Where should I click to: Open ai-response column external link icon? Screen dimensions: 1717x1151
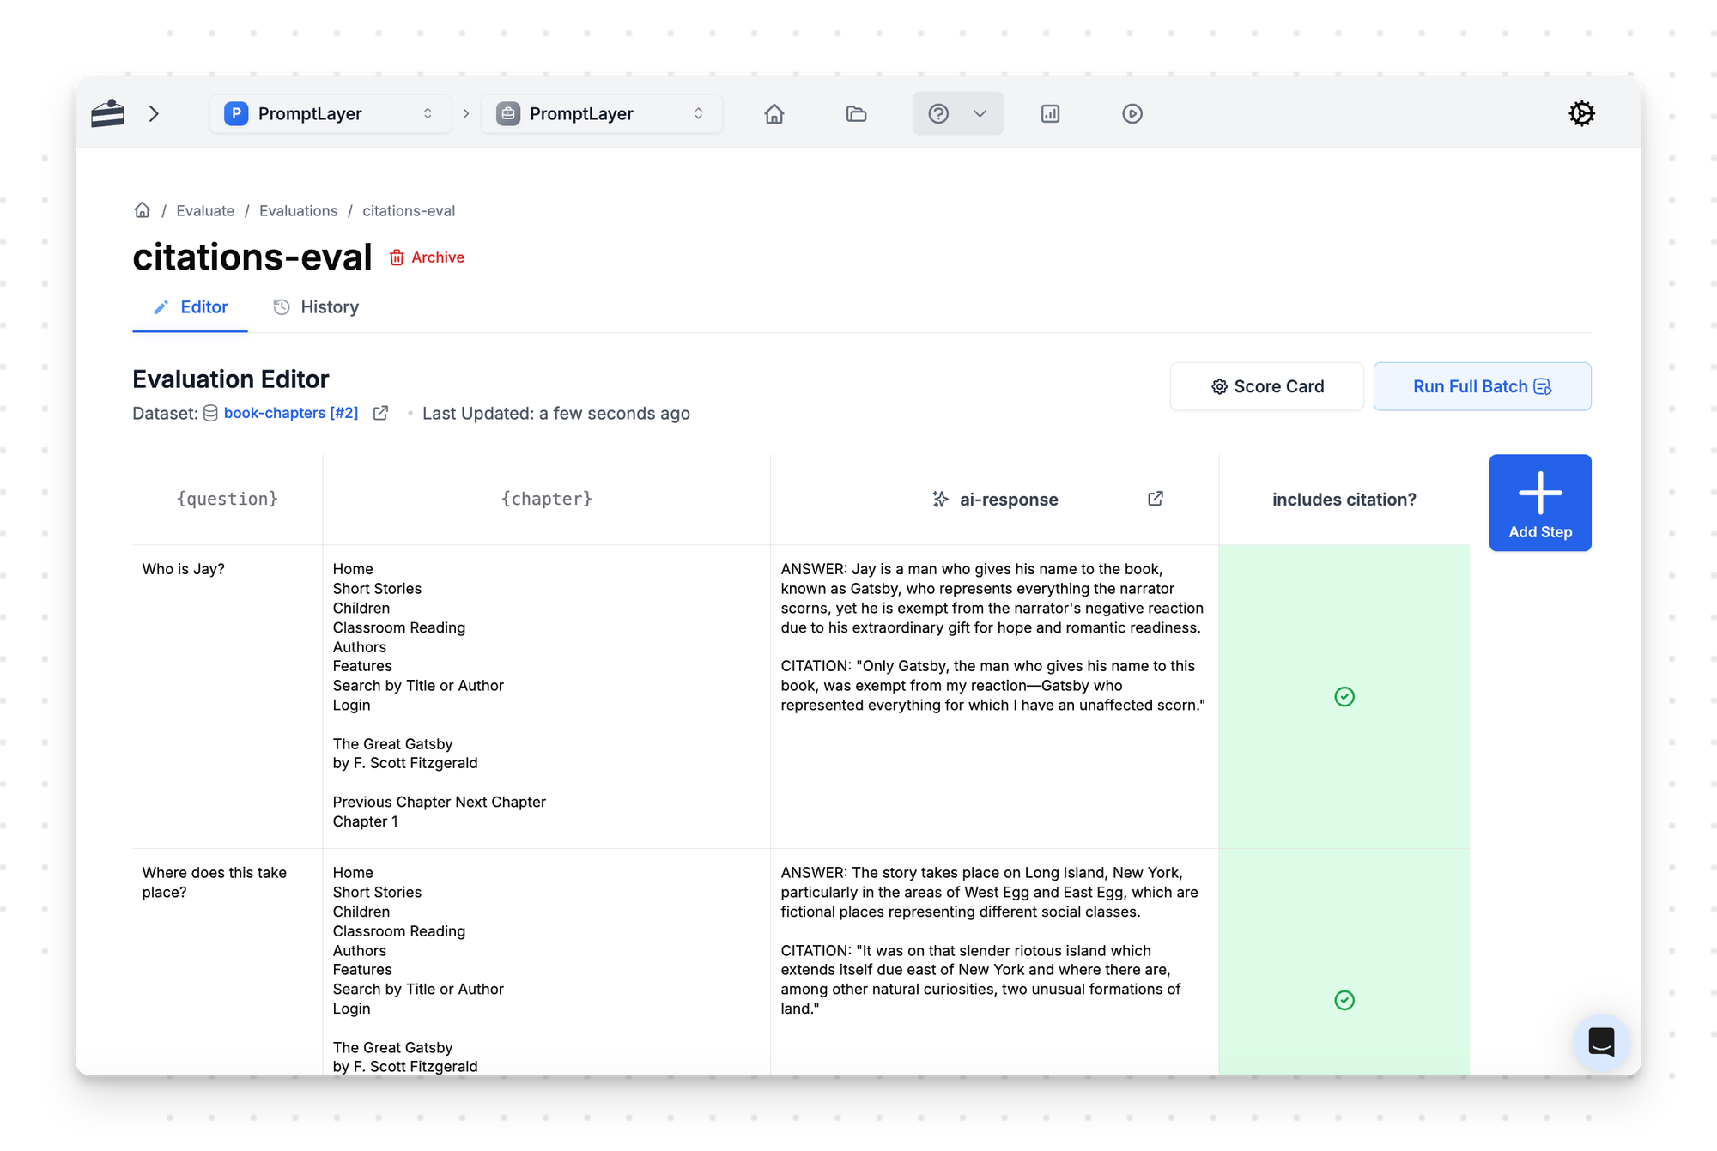[x=1156, y=499]
